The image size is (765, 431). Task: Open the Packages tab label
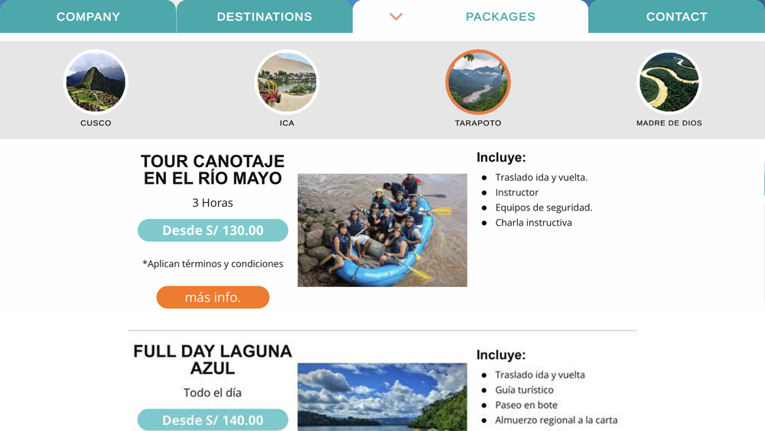click(500, 17)
